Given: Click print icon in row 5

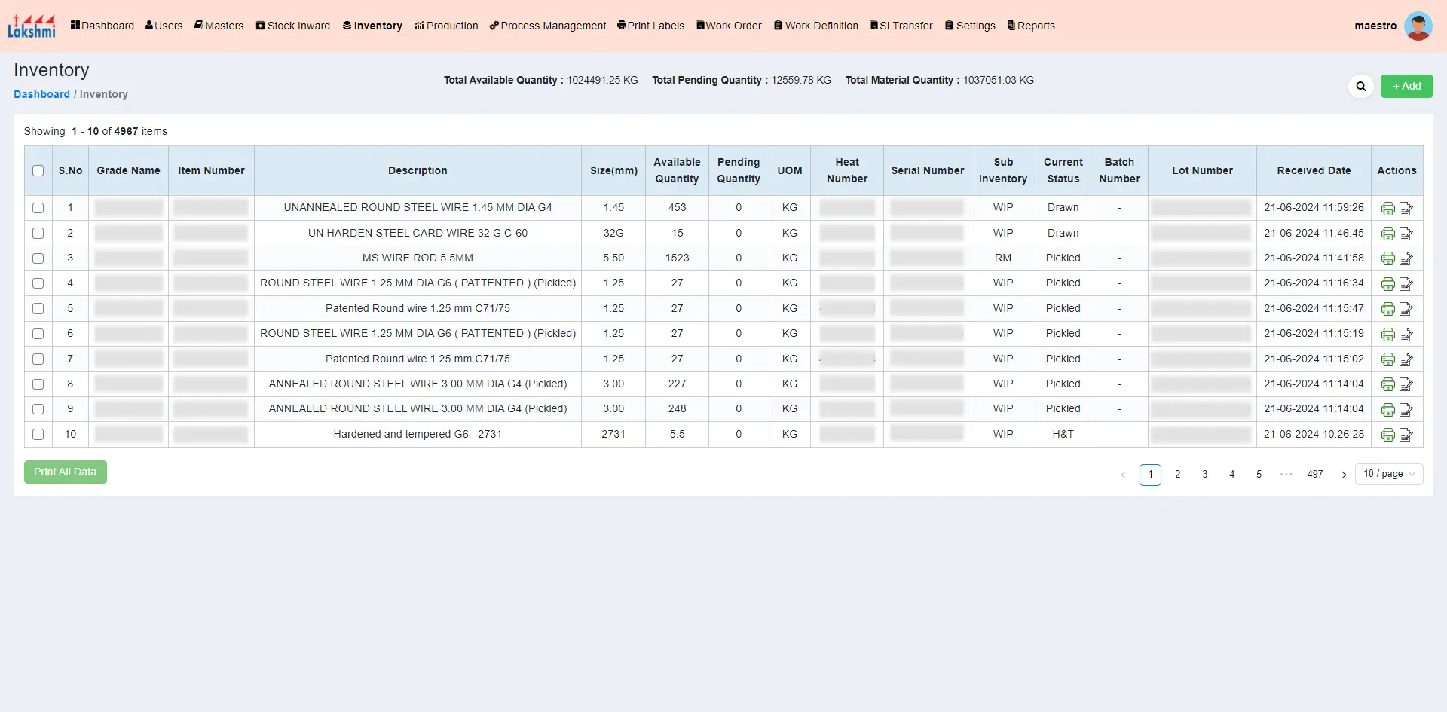Looking at the screenshot, I should click(x=1387, y=309).
